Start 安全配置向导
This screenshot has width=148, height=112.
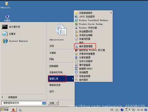(93, 31)
